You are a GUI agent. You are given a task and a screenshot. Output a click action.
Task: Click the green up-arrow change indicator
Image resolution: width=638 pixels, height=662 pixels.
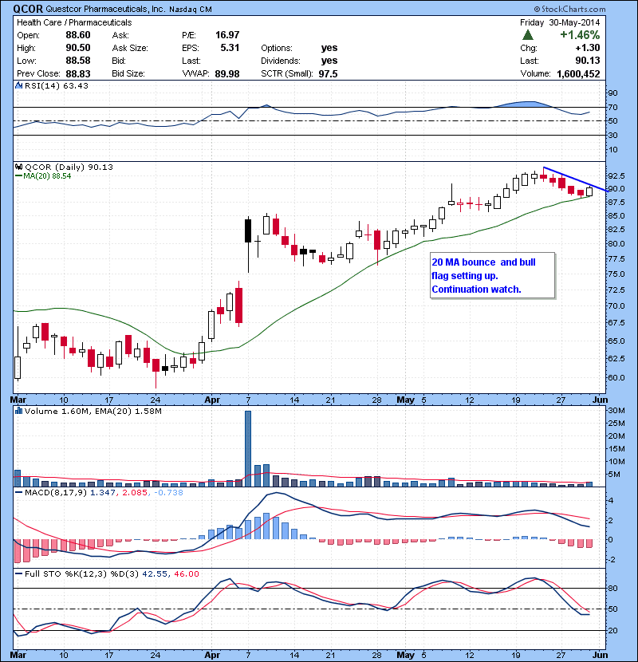point(527,35)
